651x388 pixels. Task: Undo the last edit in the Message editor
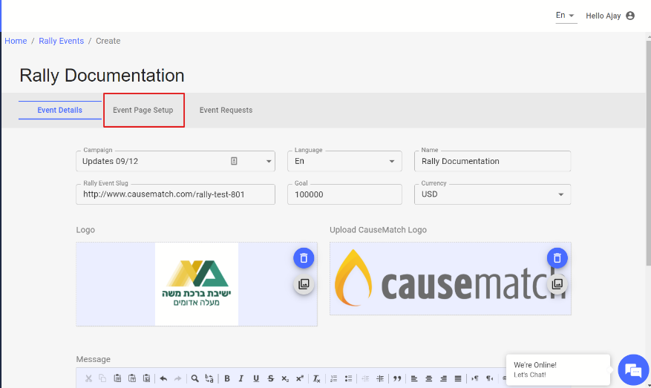tap(163, 378)
